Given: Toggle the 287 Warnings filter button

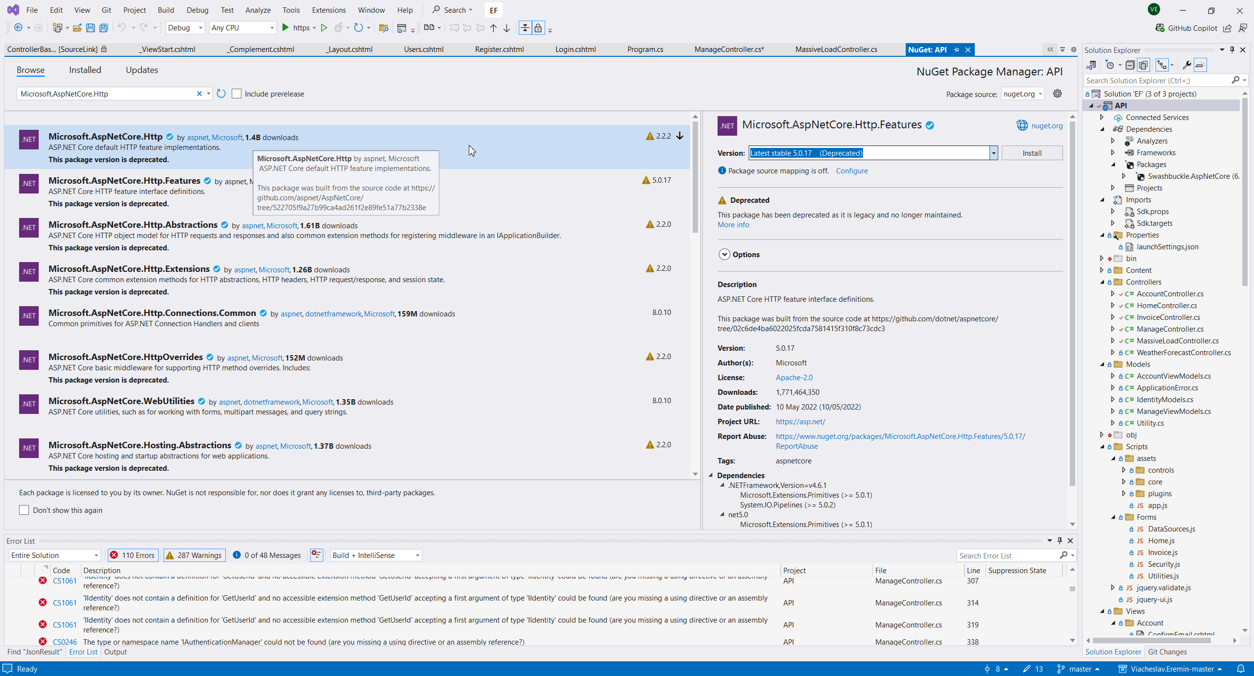Looking at the screenshot, I should [194, 555].
